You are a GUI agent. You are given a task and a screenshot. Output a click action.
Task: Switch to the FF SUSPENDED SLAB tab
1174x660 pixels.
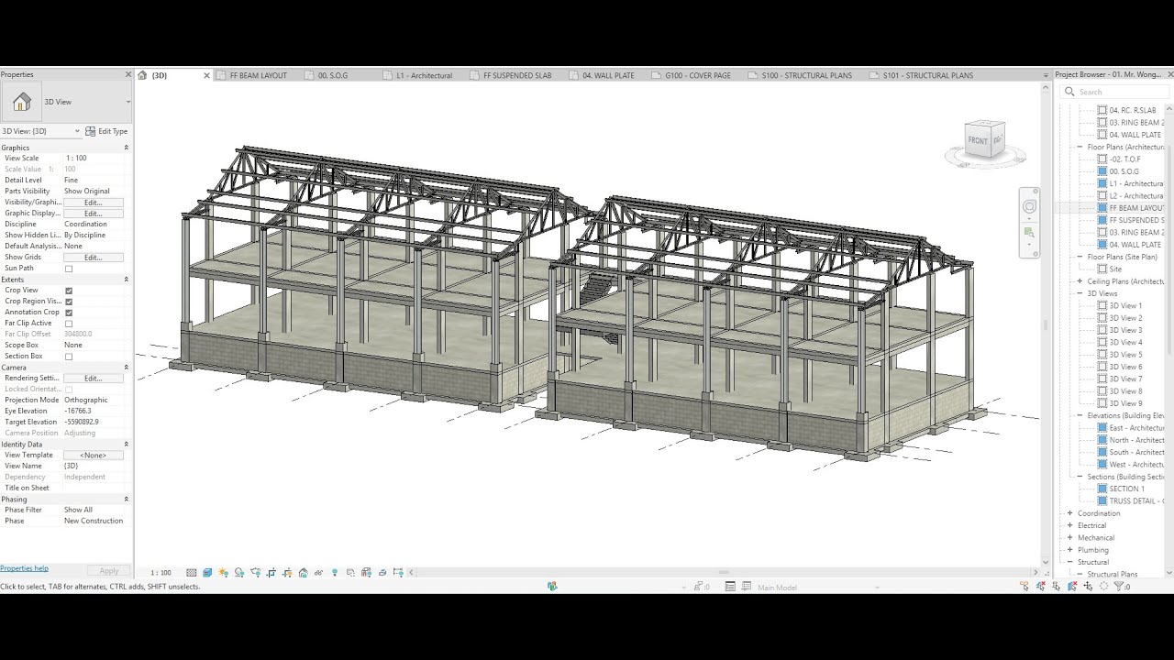[517, 75]
